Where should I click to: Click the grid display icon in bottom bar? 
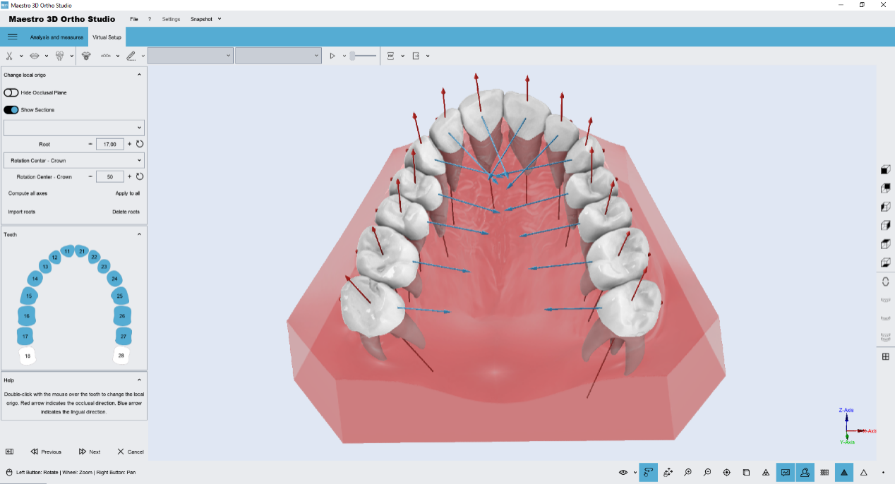[824, 472]
